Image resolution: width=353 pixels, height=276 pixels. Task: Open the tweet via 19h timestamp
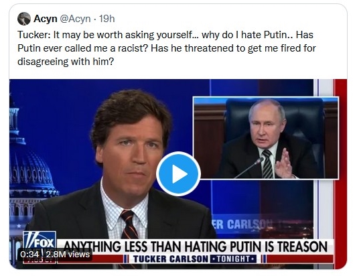pyautogui.click(x=107, y=19)
